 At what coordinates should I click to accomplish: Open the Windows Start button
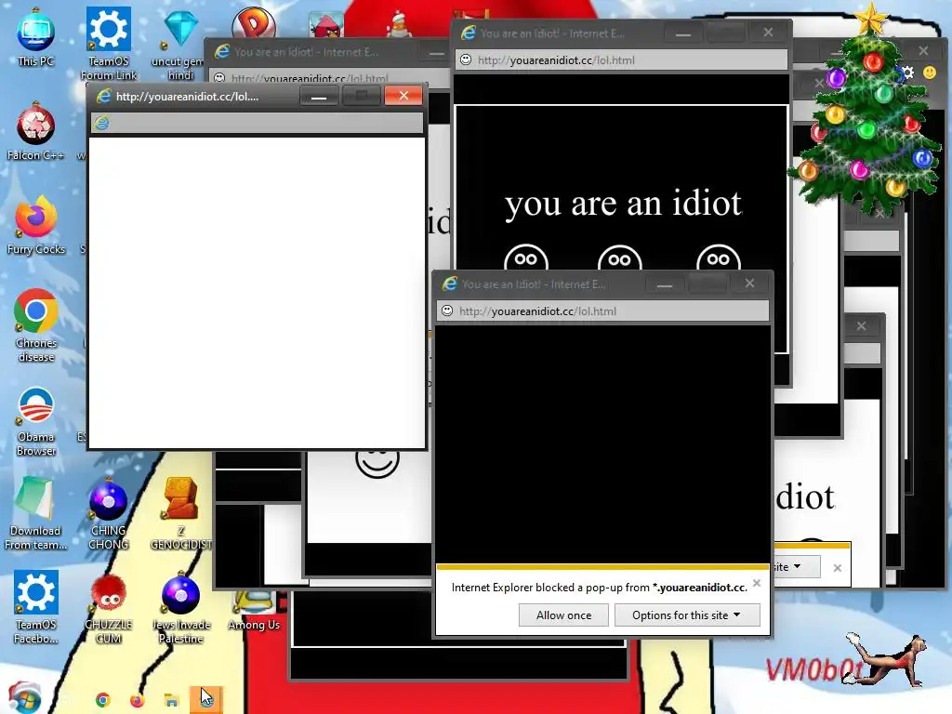coord(23,697)
